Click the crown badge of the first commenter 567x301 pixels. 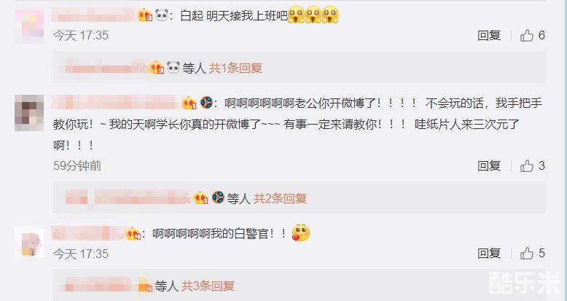point(145,15)
